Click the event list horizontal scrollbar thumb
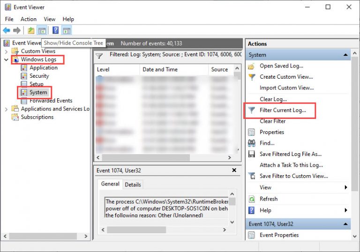Image resolution: width=360 pixels, height=252 pixels. [146, 157]
